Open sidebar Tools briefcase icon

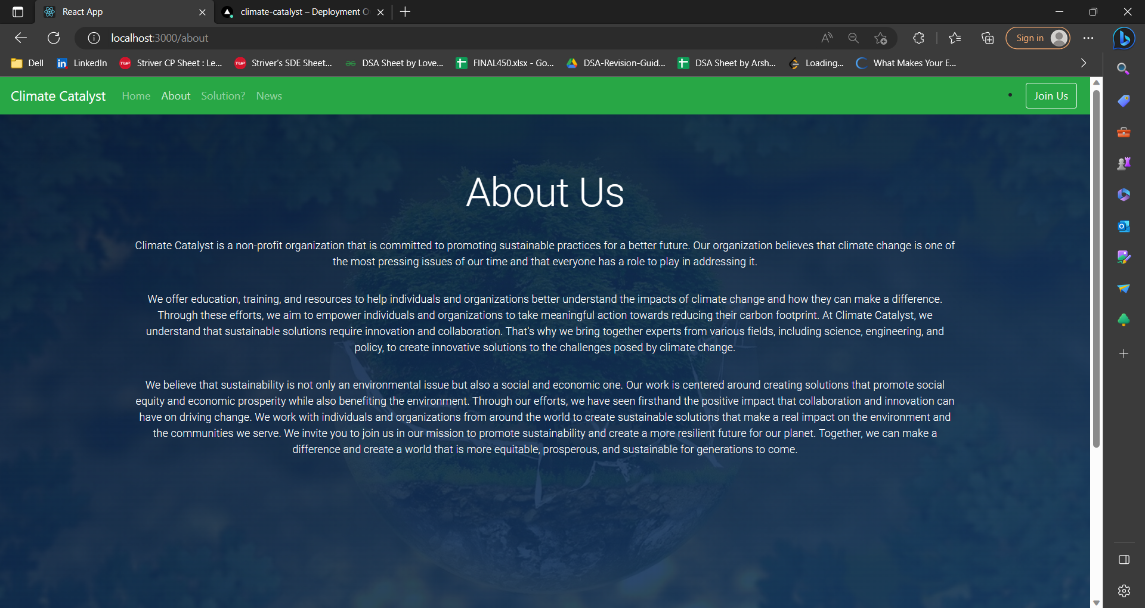[x=1124, y=132]
